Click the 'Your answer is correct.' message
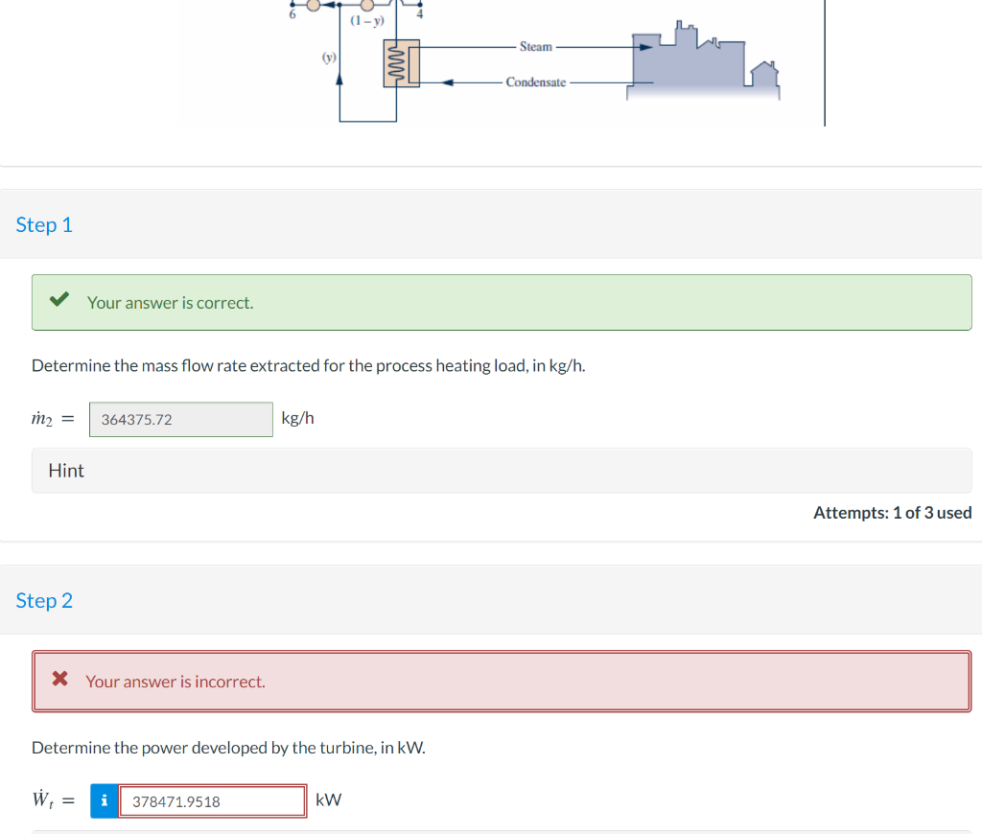The width and height of the screenshot is (982, 834). coord(171,303)
